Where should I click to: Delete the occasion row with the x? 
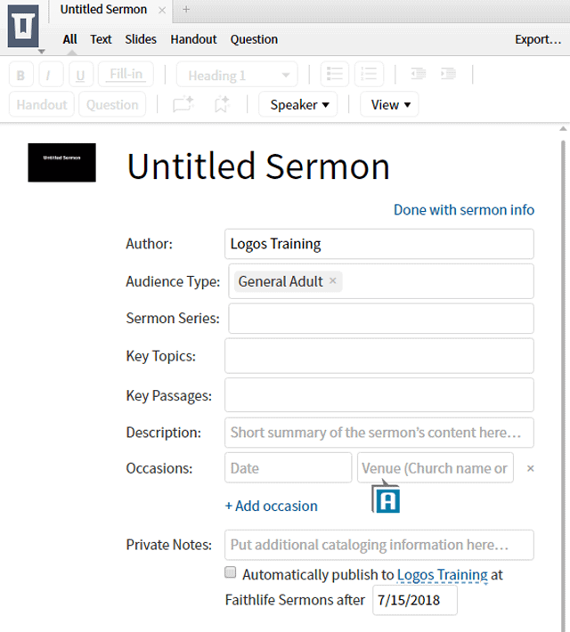[531, 468]
